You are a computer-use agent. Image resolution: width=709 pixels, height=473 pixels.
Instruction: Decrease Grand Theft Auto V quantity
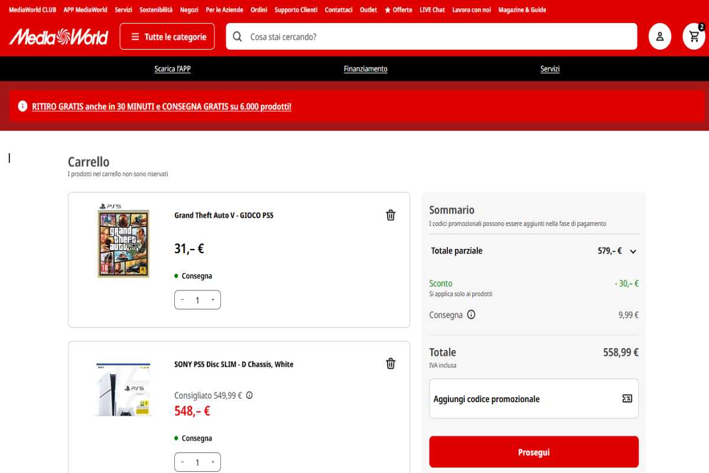coord(183,300)
